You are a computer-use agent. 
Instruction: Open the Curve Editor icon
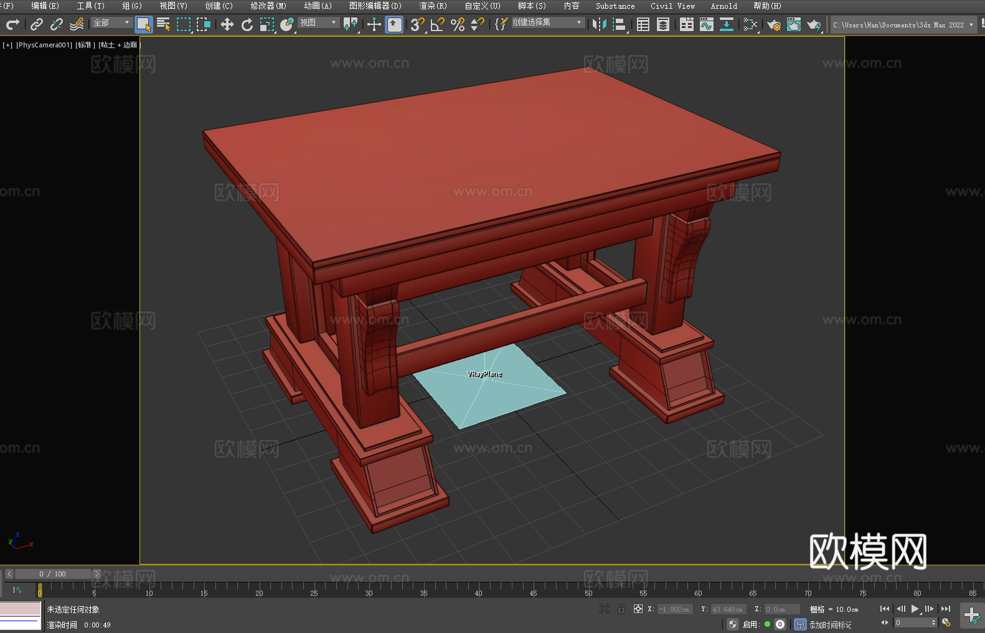[706, 25]
